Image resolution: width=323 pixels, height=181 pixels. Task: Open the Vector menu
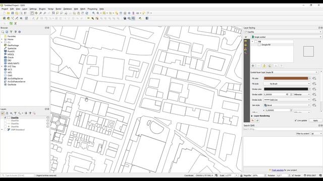[x=50, y=9]
